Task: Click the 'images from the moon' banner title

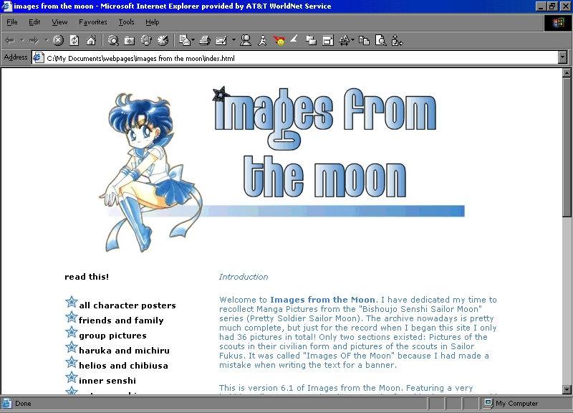Action: 325,142
